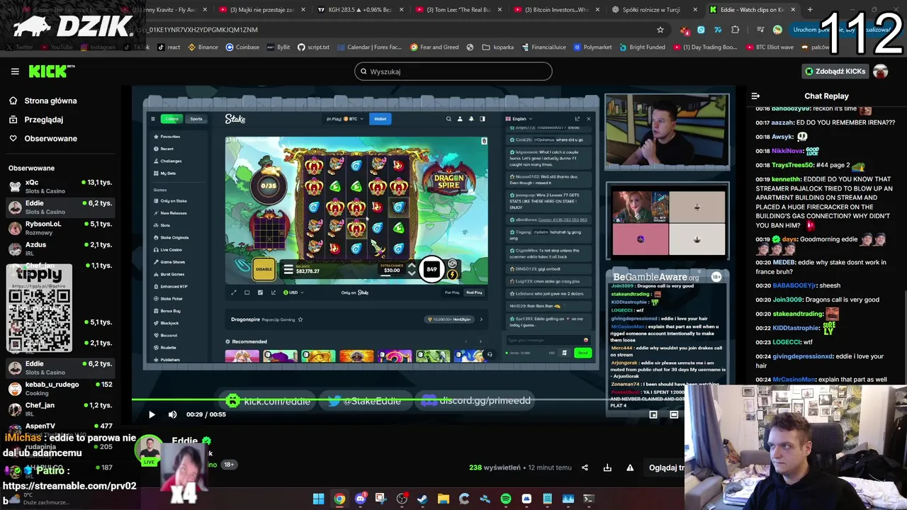Click the Wallet button in Stake video
The image size is (907, 510).
point(380,119)
